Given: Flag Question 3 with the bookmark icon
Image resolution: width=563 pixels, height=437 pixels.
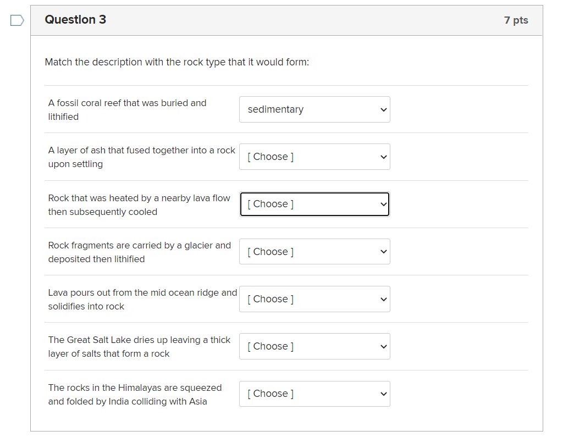Looking at the screenshot, I should tap(17, 20).
